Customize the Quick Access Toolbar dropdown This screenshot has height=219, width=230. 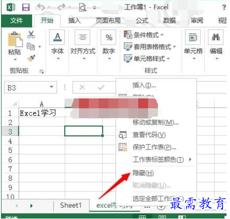pos(94,7)
